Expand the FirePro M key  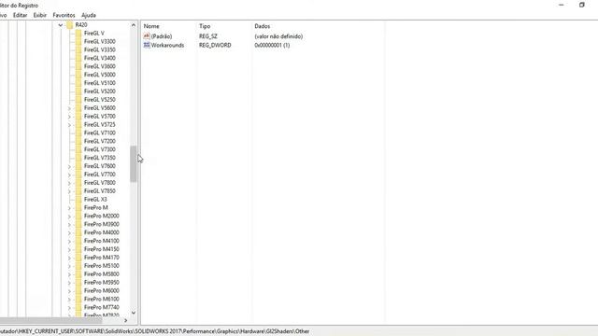(x=69, y=208)
